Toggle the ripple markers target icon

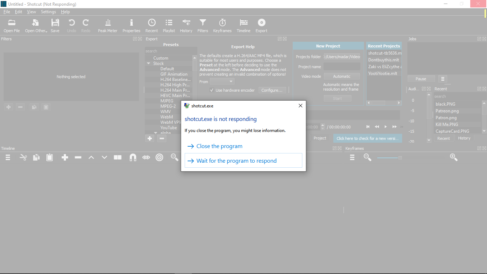coord(159,157)
